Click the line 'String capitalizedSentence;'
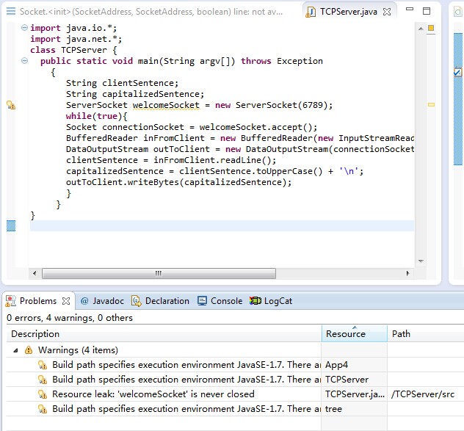Screen dimensions: 464x431 tap(135, 94)
